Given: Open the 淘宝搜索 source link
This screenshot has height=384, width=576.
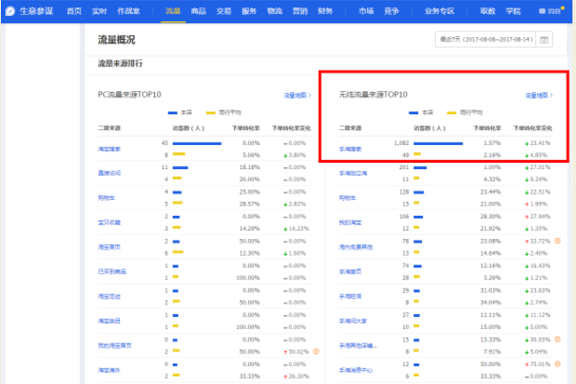Looking at the screenshot, I should 109,149.
